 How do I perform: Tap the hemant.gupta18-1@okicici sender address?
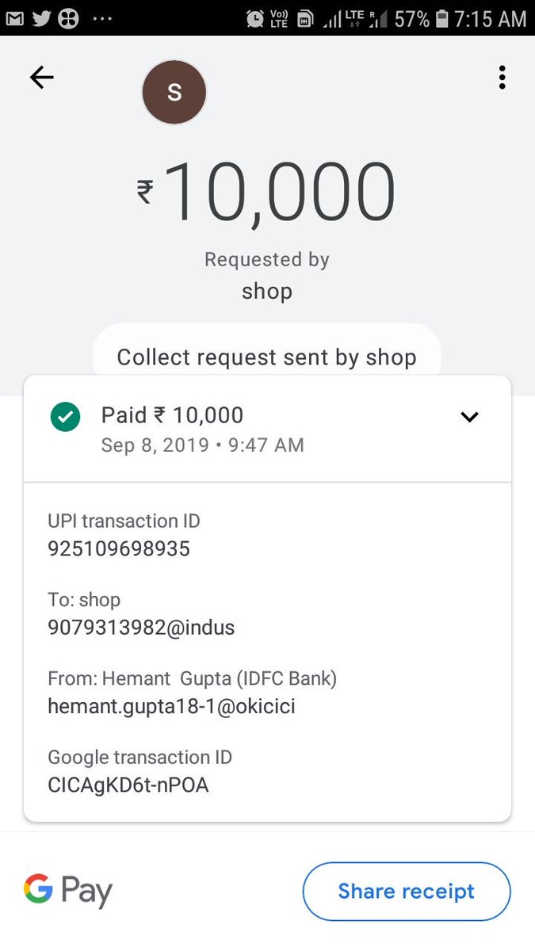(x=171, y=706)
